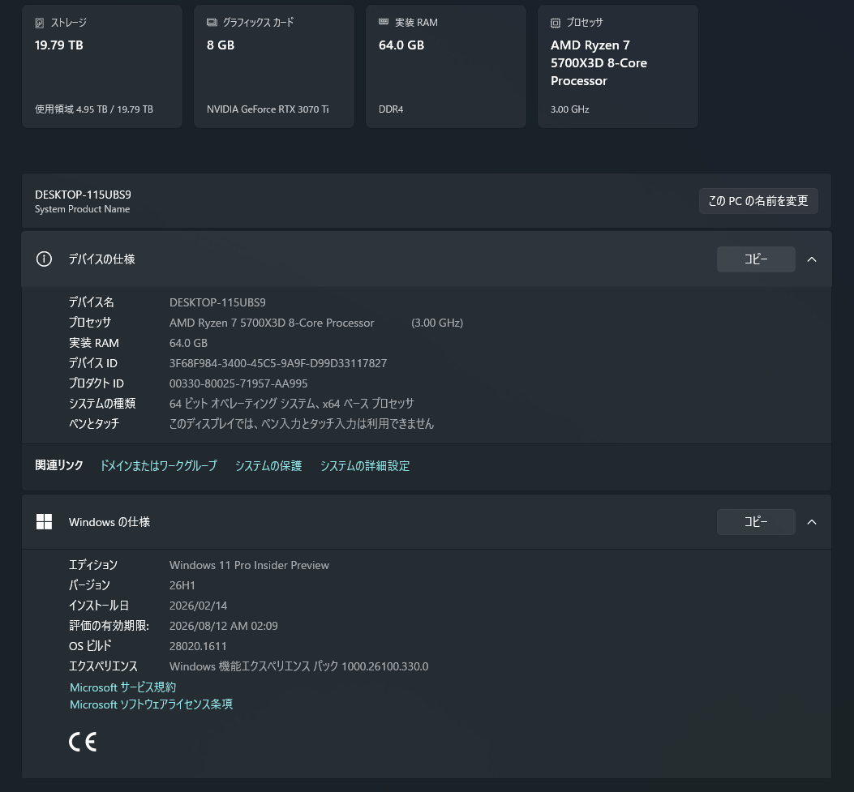Open システムの保護 link

(268, 466)
